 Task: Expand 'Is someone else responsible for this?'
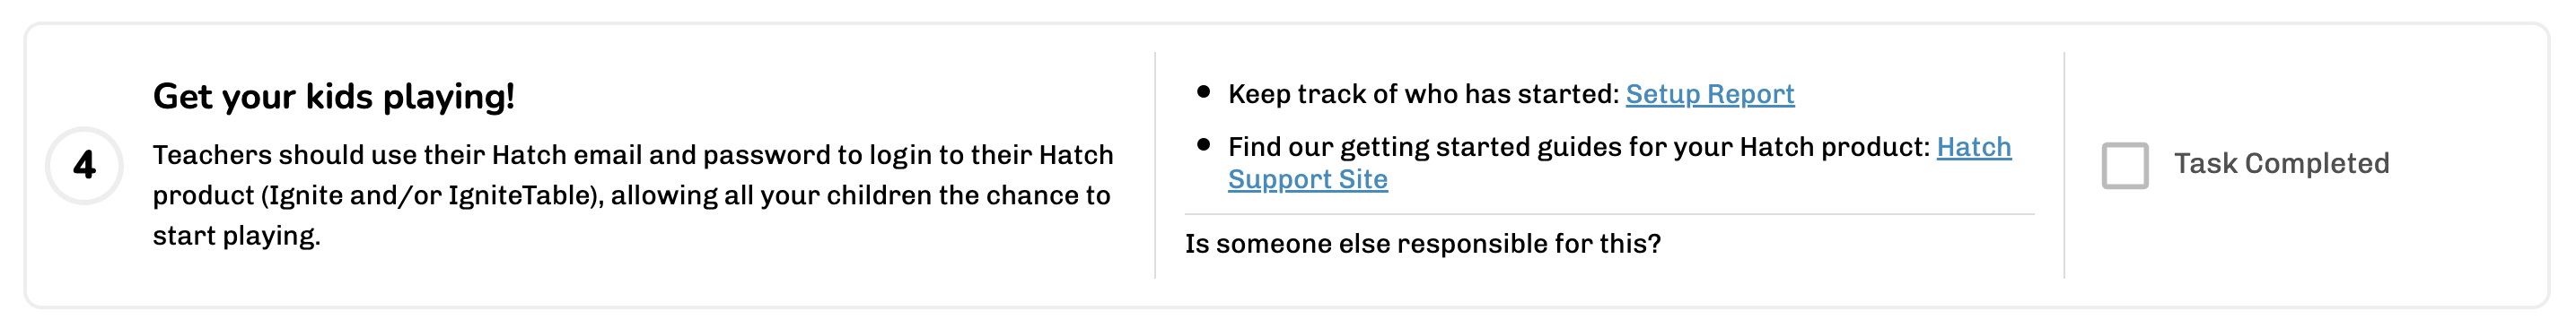pyautogui.click(x=1422, y=243)
